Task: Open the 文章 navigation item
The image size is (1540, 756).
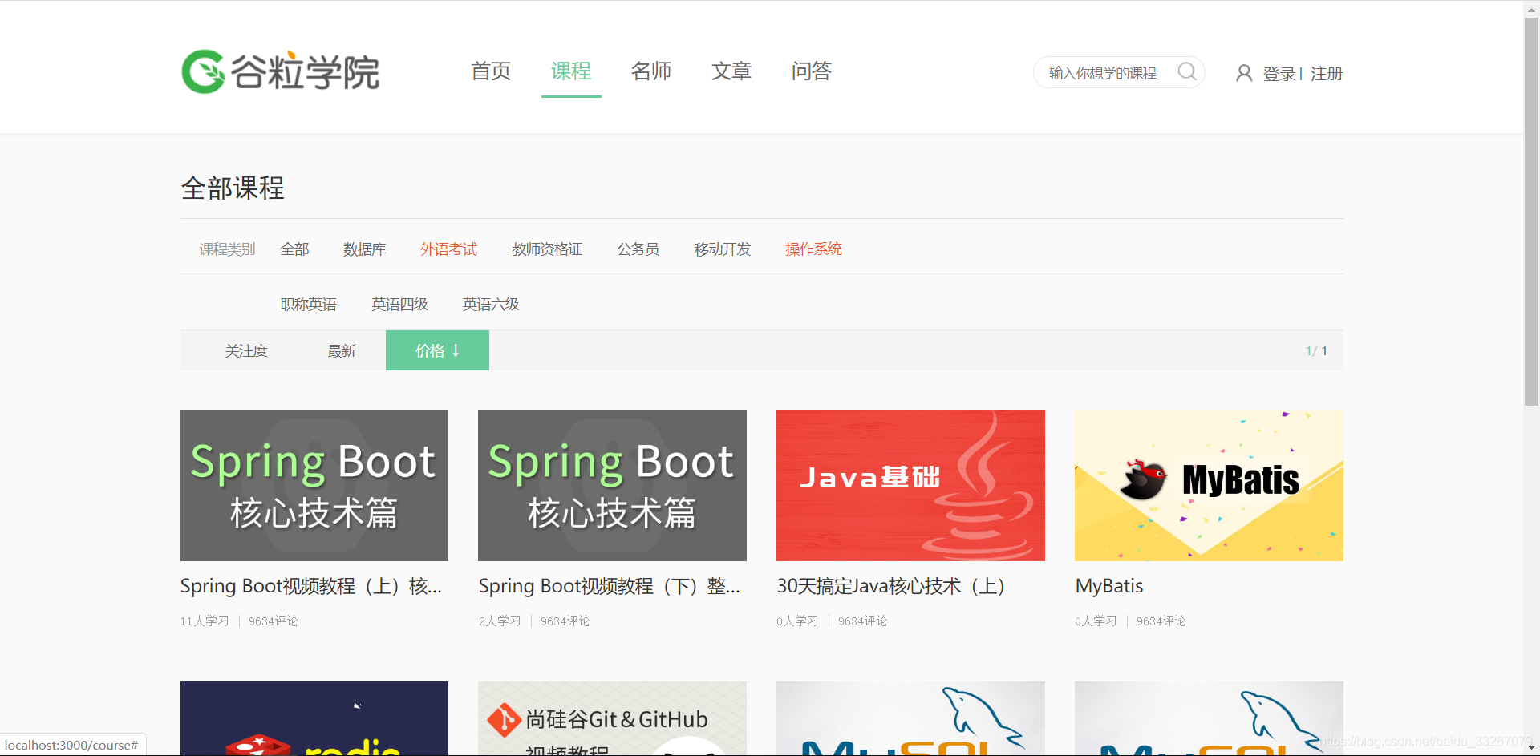Action: [731, 71]
